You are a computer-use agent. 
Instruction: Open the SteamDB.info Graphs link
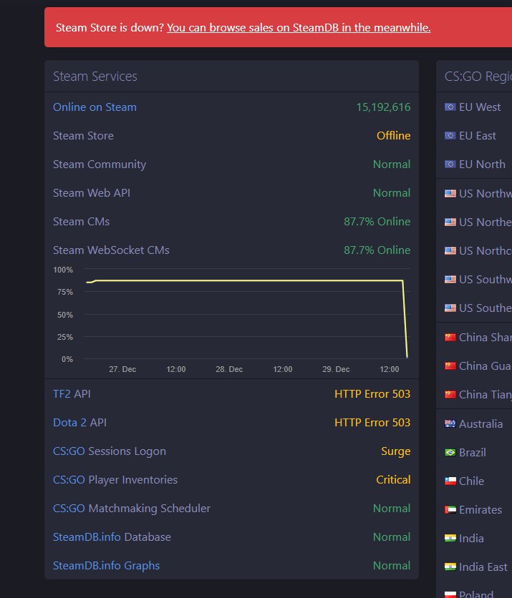tap(106, 566)
